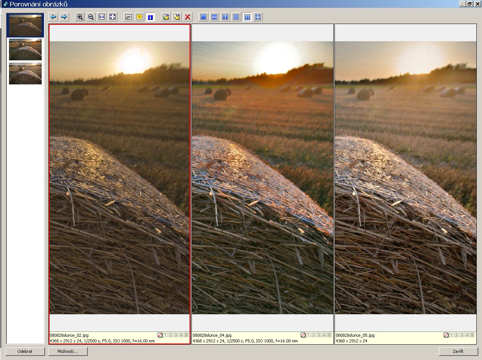
Task: Go to previous image with left arrow
Action: pyautogui.click(x=53, y=17)
